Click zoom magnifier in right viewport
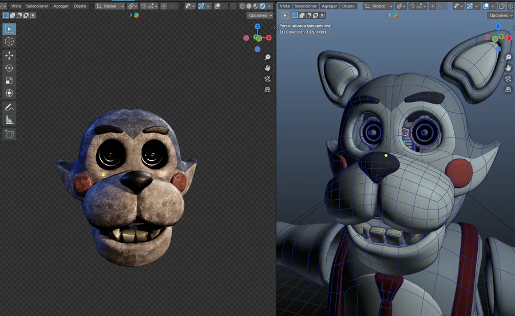The height and width of the screenshot is (316, 515). 509,57
